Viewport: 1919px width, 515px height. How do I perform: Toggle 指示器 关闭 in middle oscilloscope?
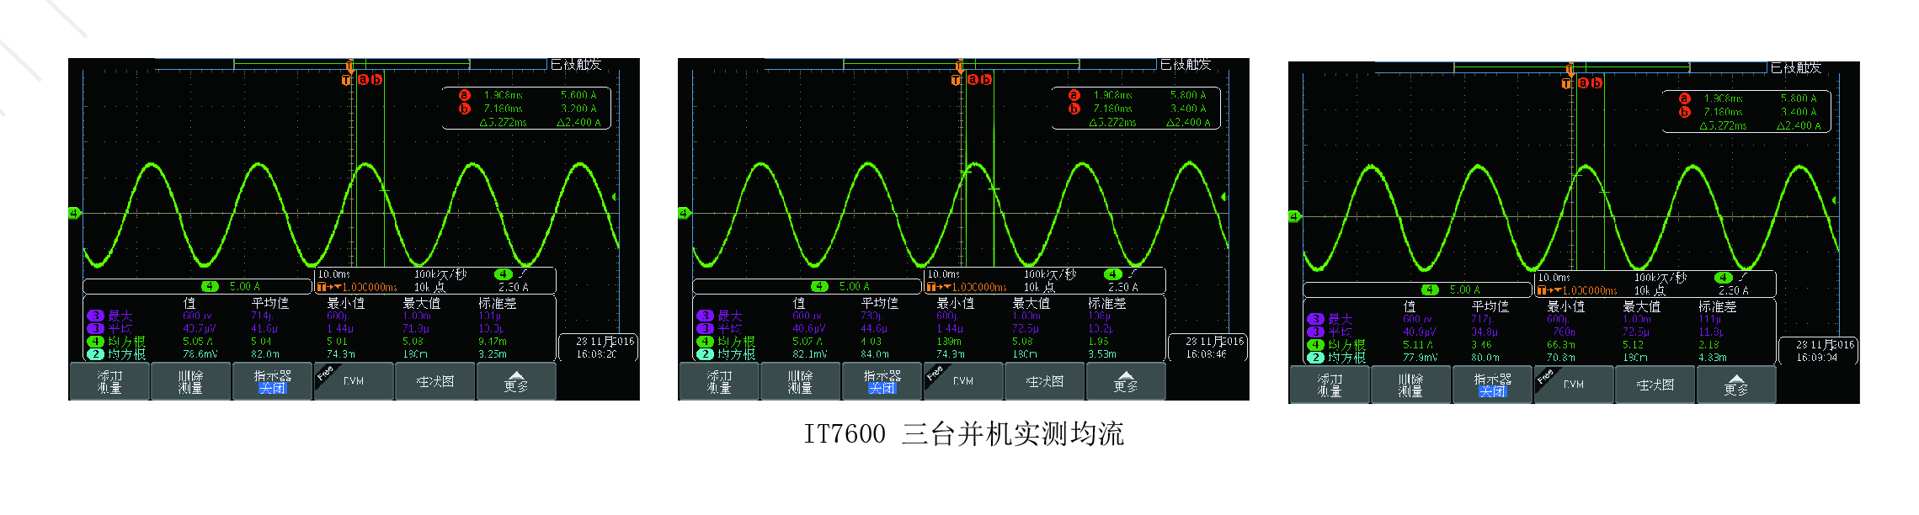click(882, 382)
